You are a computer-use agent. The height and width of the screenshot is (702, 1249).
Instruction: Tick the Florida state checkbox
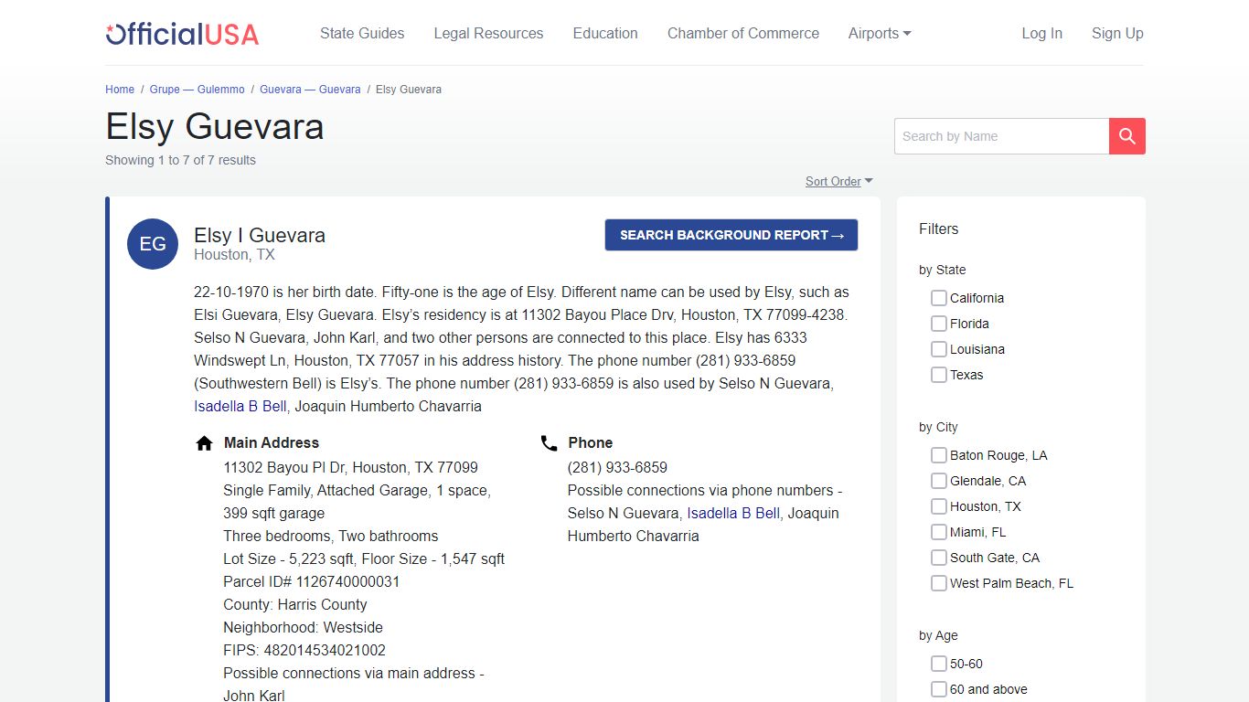(938, 324)
